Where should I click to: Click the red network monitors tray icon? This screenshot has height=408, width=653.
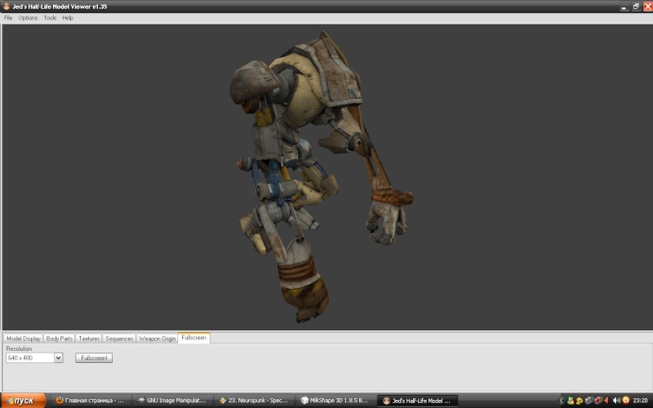coord(598,401)
